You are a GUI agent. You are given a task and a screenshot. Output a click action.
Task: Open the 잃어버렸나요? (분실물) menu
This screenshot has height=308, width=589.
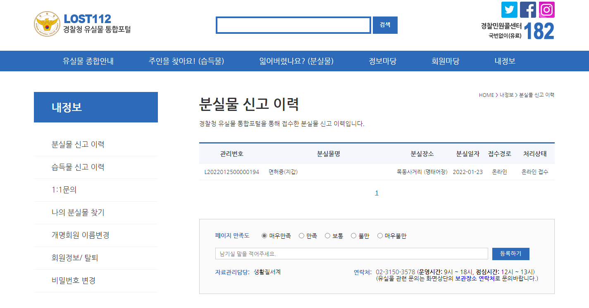pos(296,61)
